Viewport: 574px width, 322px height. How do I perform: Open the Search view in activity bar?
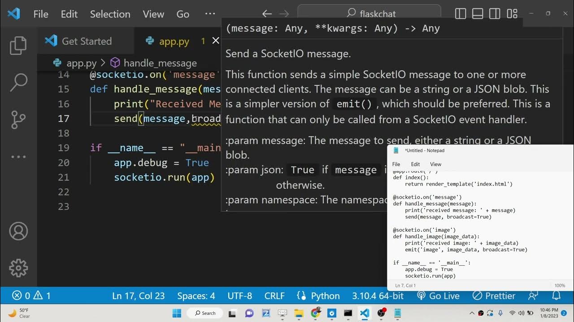coord(18,82)
